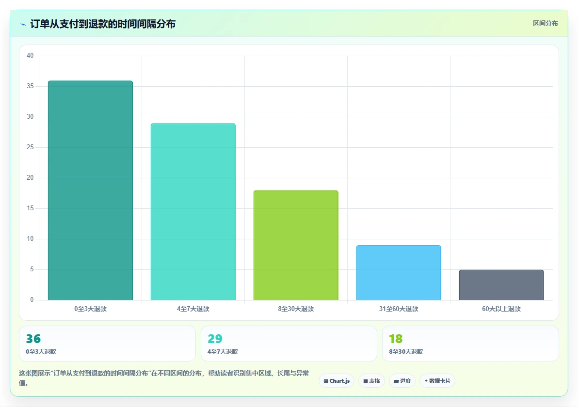The width and height of the screenshot is (578, 407).
Task: Click the table icon in the 表格 chip
Action: [x=366, y=381]
